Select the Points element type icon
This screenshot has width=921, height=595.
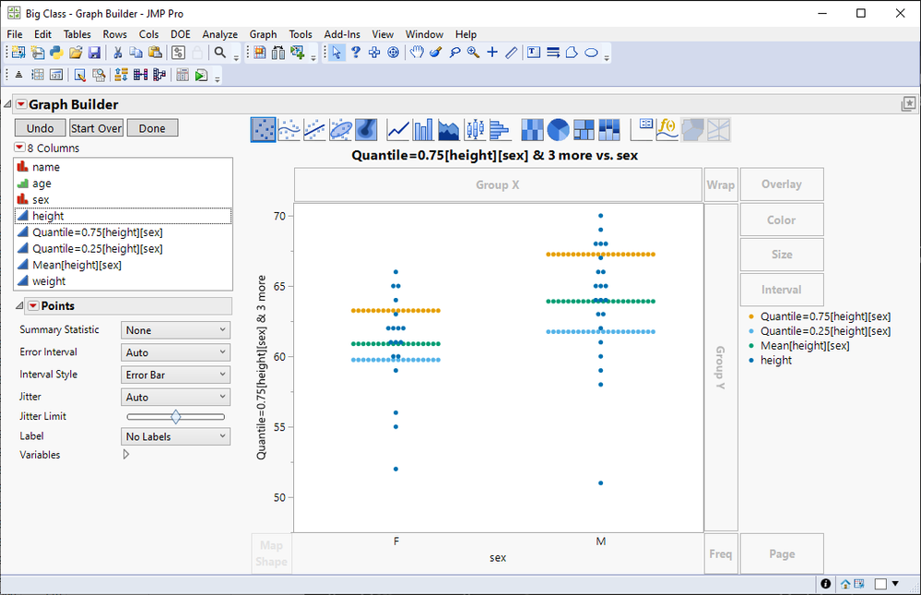coord(263,129)
